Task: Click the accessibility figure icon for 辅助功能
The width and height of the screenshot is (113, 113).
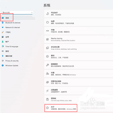Action: (3, 56)
